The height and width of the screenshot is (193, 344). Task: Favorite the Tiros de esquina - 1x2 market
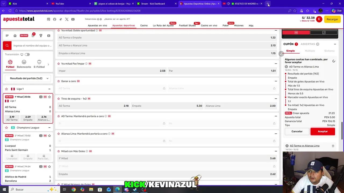click(x=58, y=99)
